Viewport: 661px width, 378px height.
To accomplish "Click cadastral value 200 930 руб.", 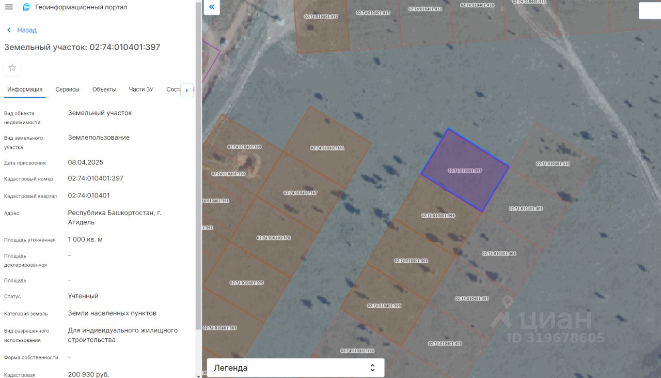I will pos(88,374).
